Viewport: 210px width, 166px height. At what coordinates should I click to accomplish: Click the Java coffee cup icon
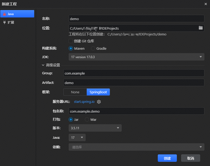tap(5, 14)
